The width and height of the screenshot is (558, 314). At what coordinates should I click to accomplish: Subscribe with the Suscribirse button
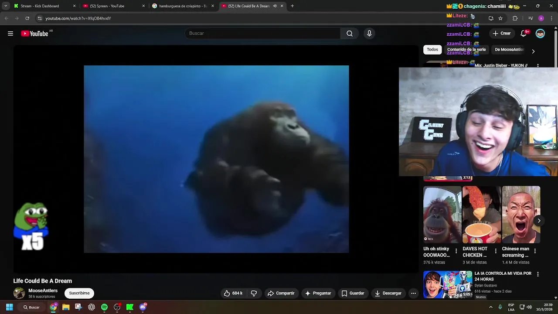[x=79, y=293]
